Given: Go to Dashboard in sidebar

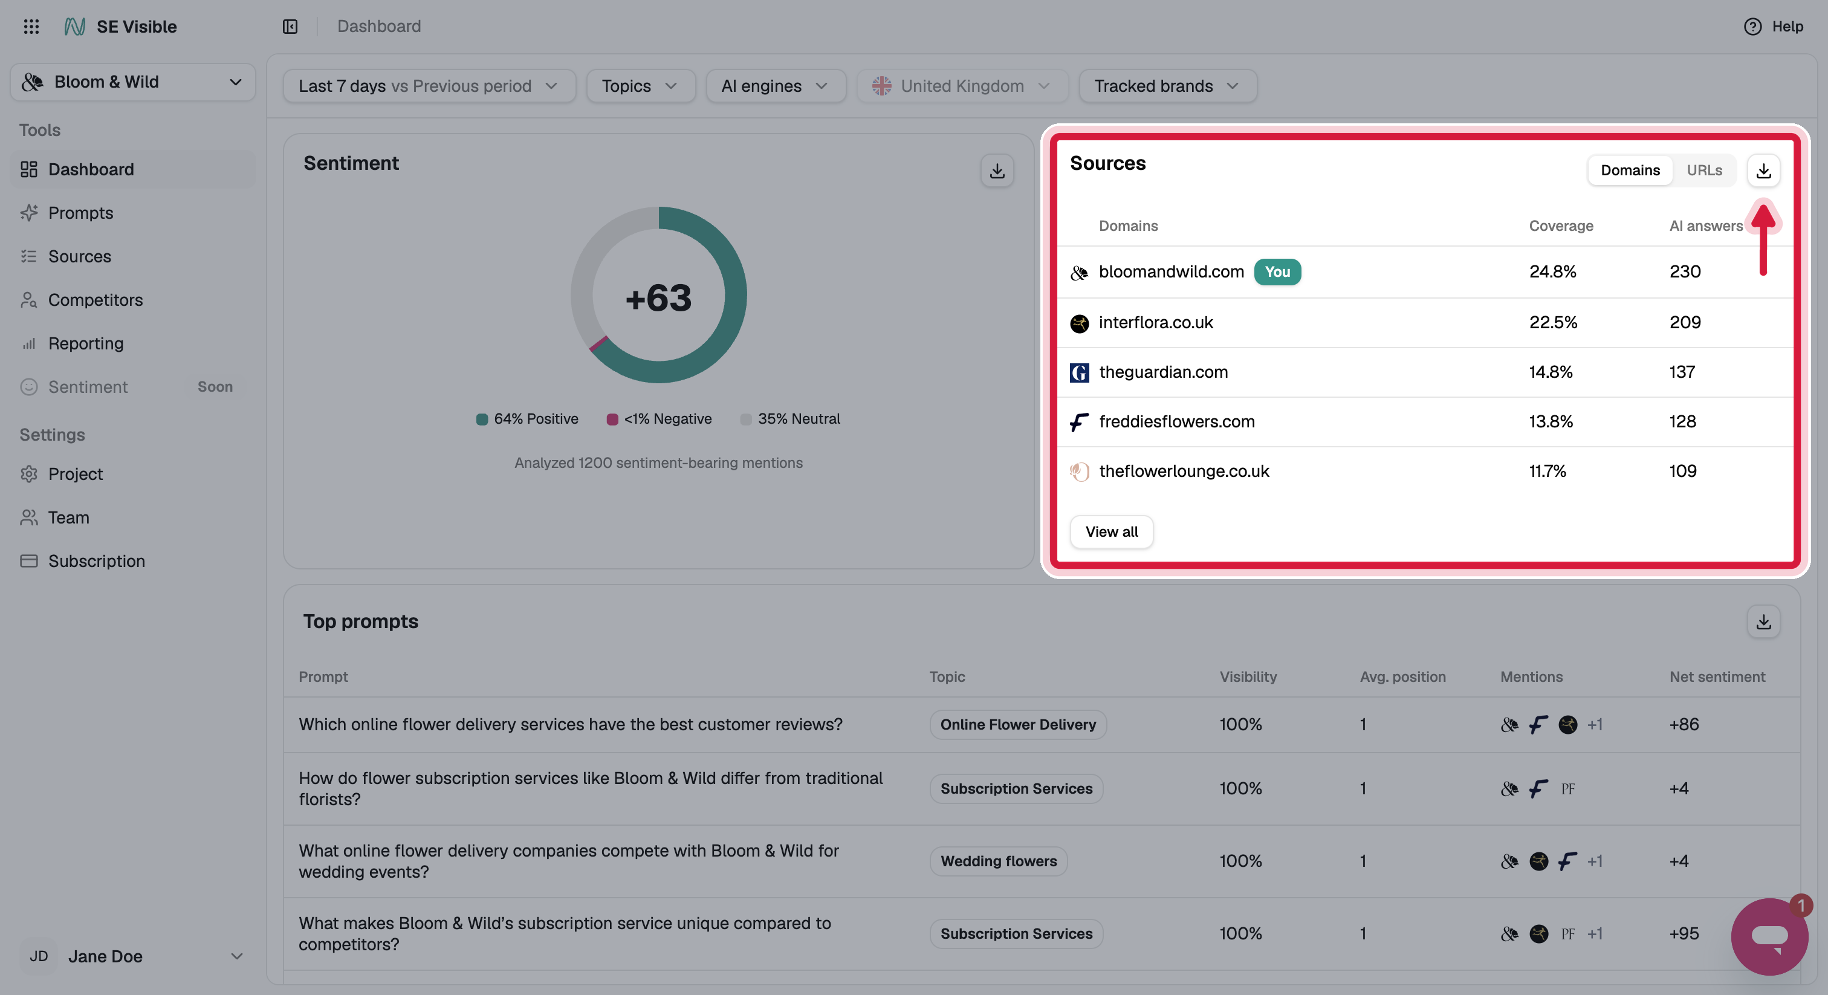Looking at the screenshot, I should click(133, 169).
